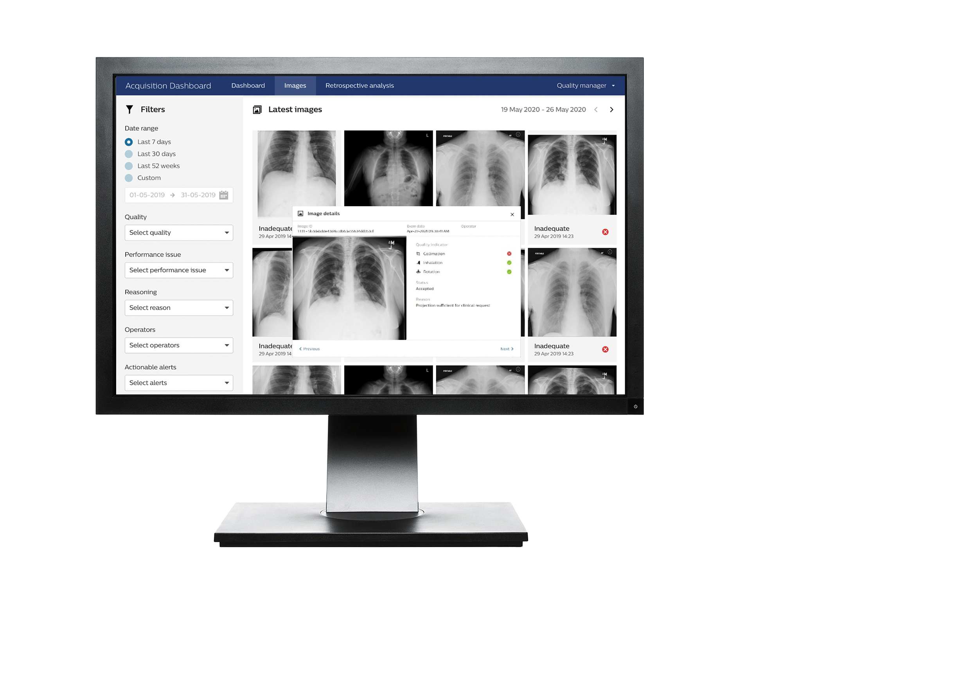
Task: Click the next page arrow on image viewer
Action: [x=507, y=349]
